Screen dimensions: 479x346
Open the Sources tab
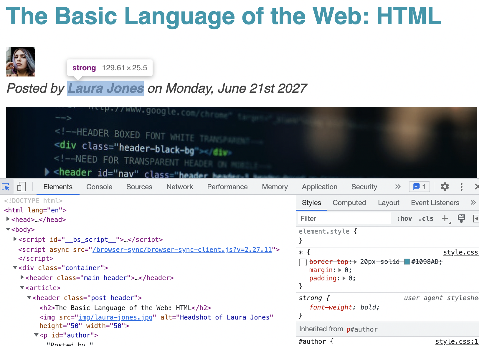[x=139, y=187]
